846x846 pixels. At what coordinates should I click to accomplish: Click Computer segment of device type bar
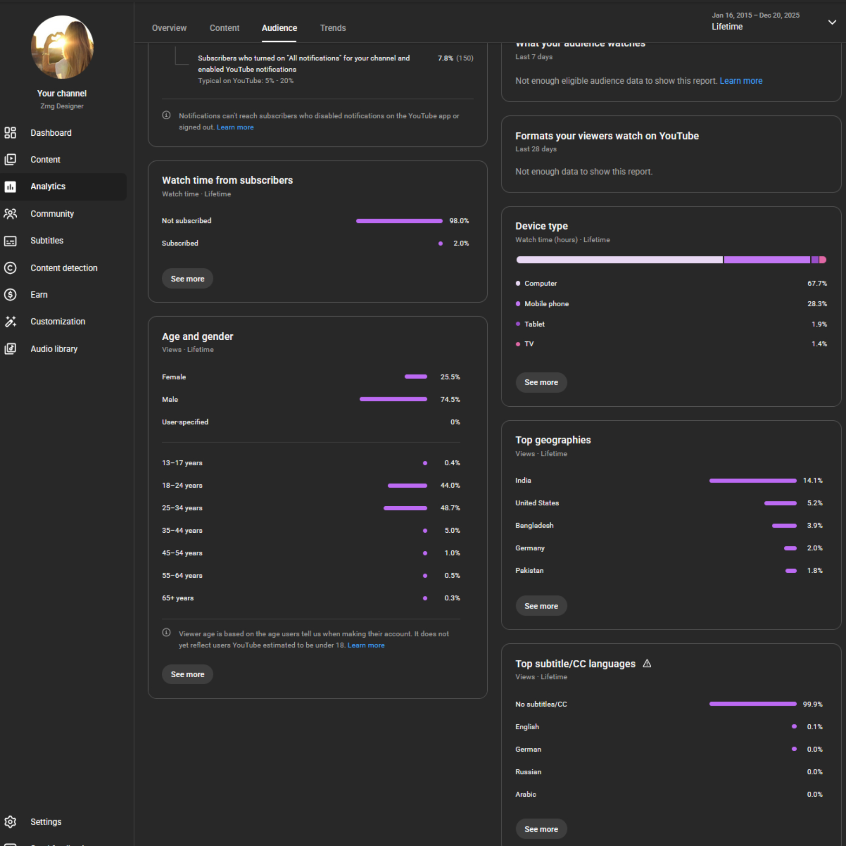point(619,260)
